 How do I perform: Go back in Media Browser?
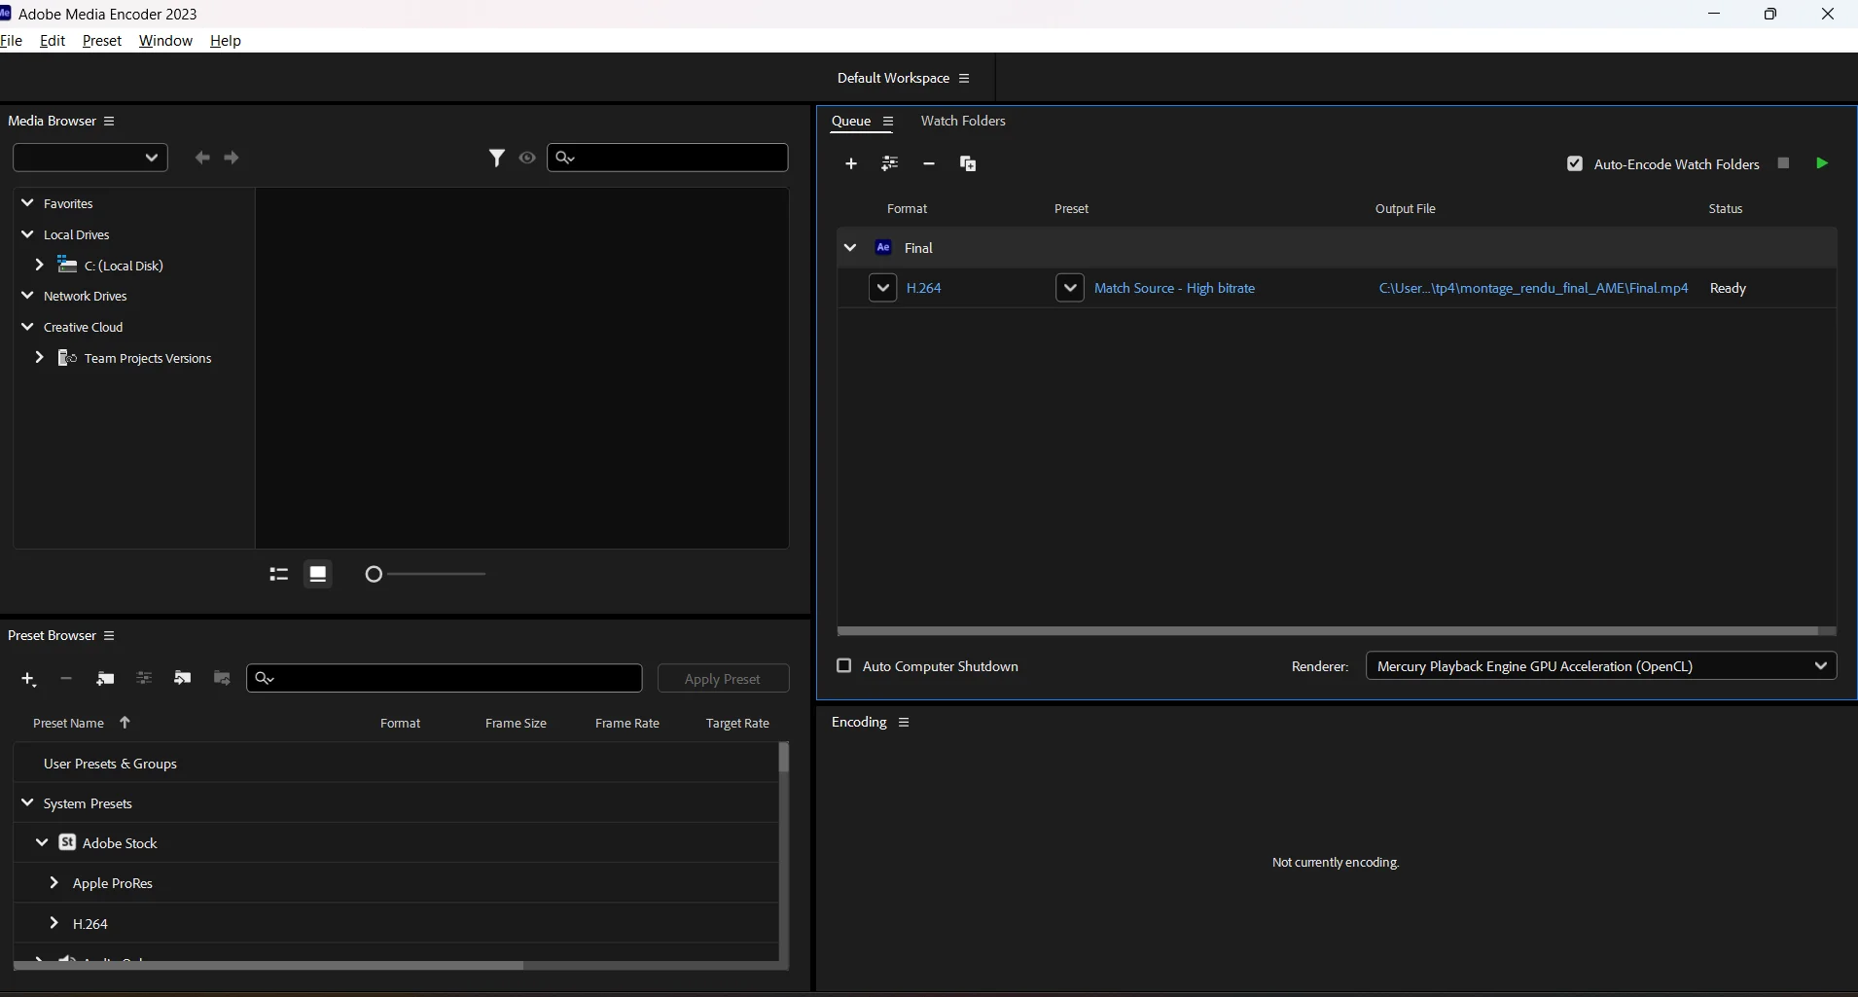pos(201,158)
